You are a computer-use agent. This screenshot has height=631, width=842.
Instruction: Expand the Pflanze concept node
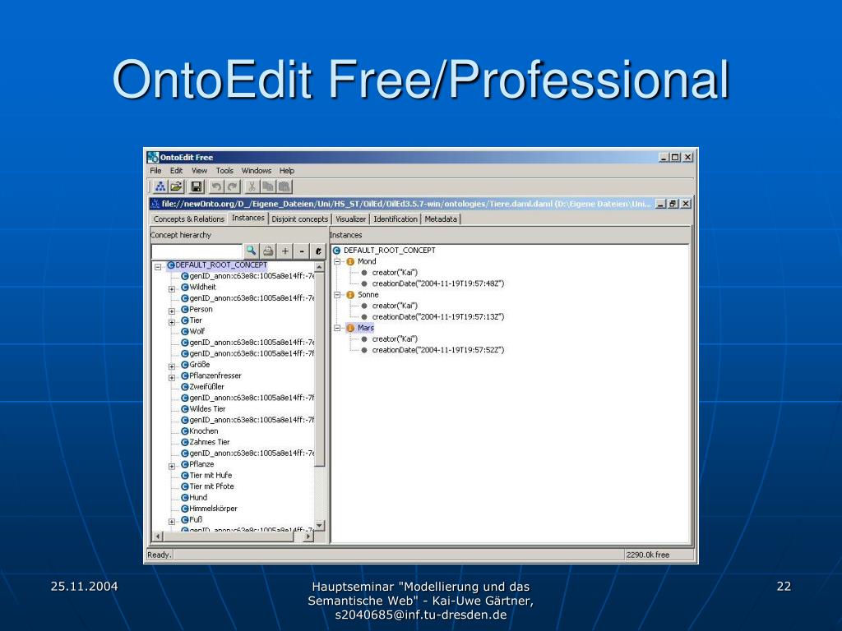click(172, 467)
